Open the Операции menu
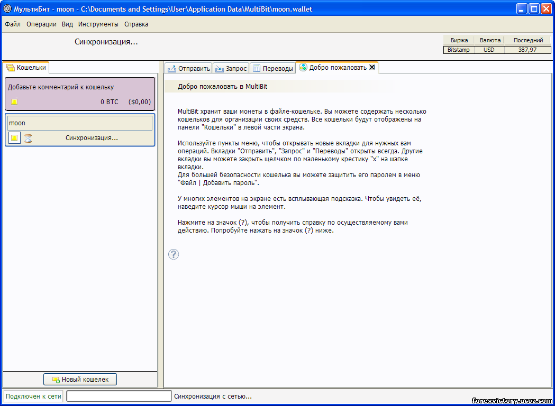Viewport: 555px width, 406px height. (x=41, y=24)
